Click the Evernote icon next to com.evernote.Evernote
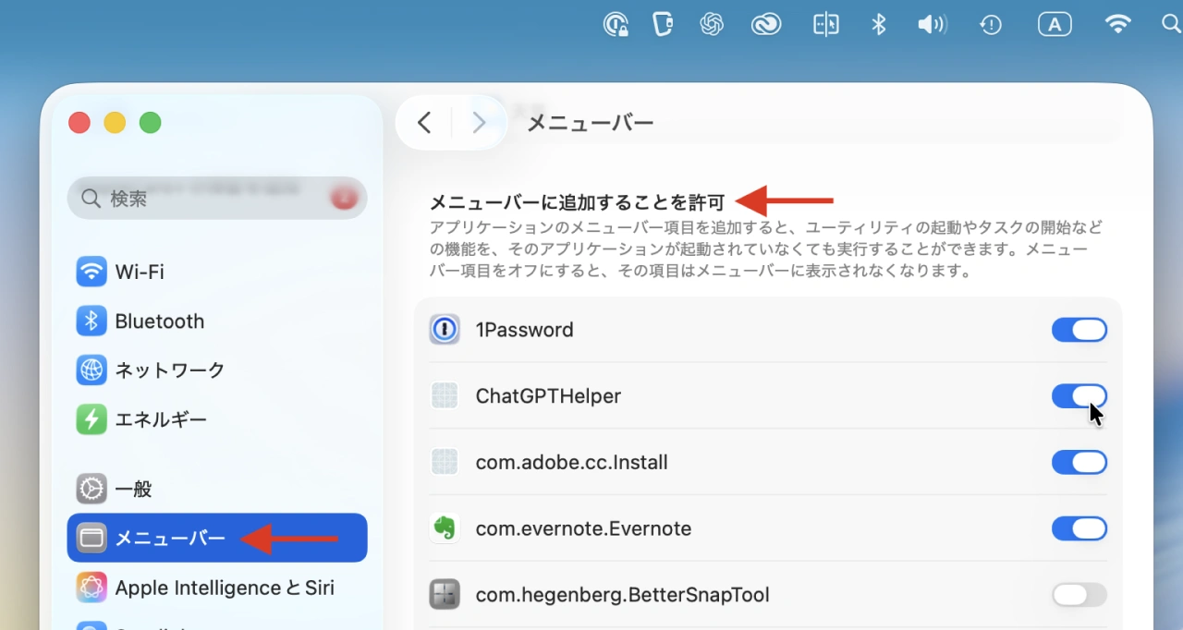 [x=445, y=528]
